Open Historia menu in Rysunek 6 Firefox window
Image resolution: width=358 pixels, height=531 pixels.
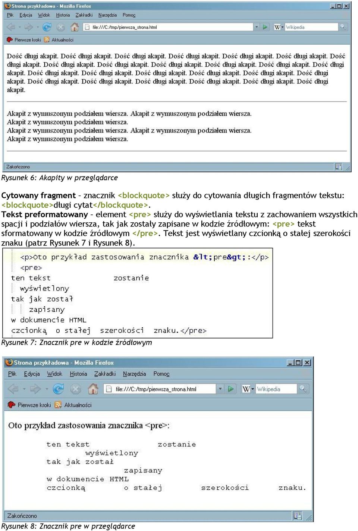[63, 15]
